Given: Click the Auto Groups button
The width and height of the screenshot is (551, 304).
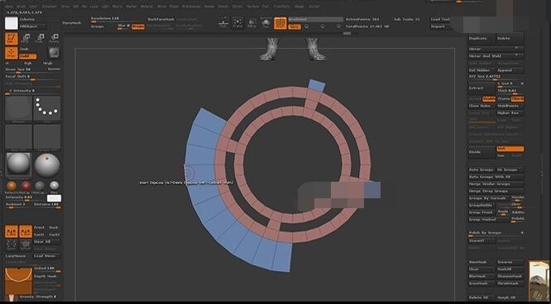Looking at the screenshot, I should pos(482,170).
